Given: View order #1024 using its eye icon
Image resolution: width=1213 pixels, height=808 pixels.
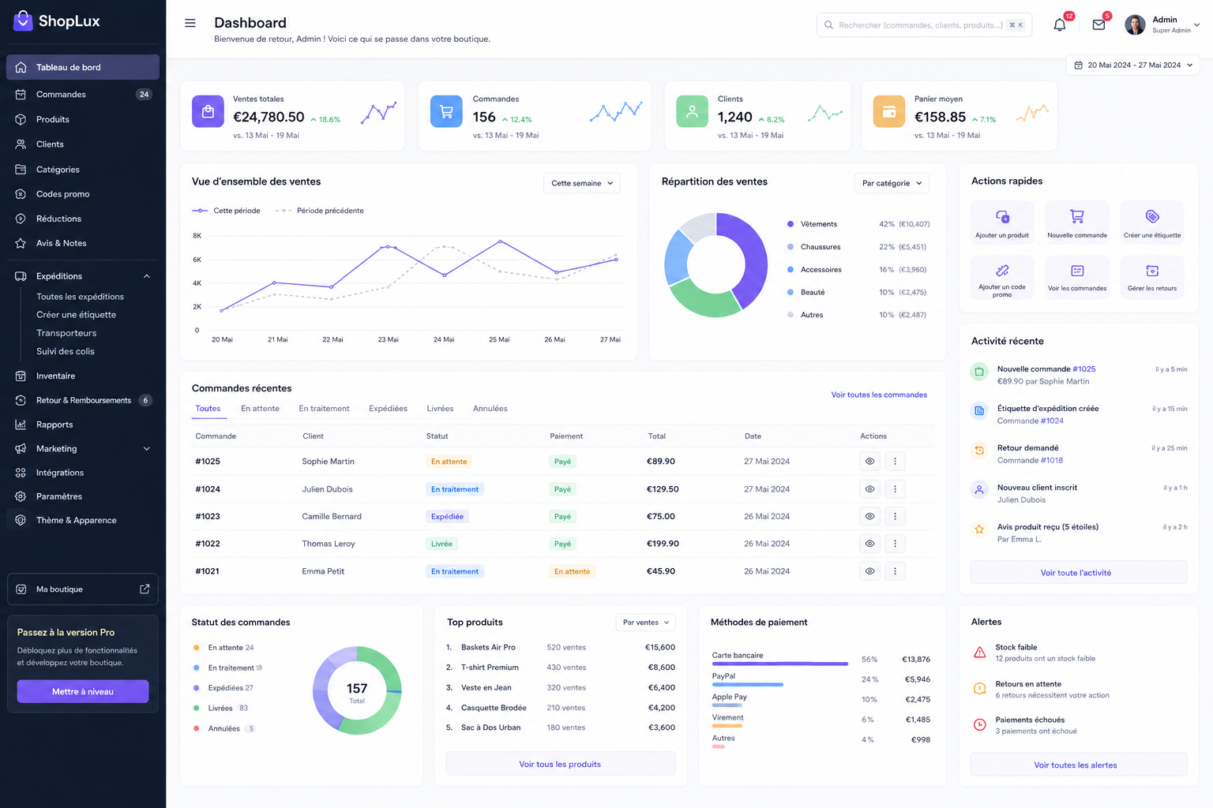Looking at the screenshot, I should point(869,489).
